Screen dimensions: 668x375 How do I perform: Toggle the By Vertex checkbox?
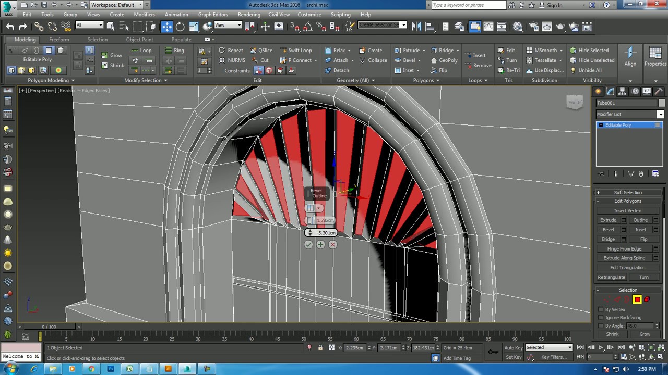coord(601,309)
